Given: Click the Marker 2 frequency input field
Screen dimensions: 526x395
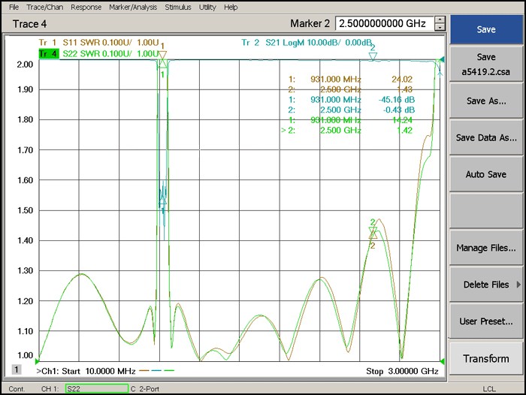Looking at the screenshot, I should tap(385, 23).
